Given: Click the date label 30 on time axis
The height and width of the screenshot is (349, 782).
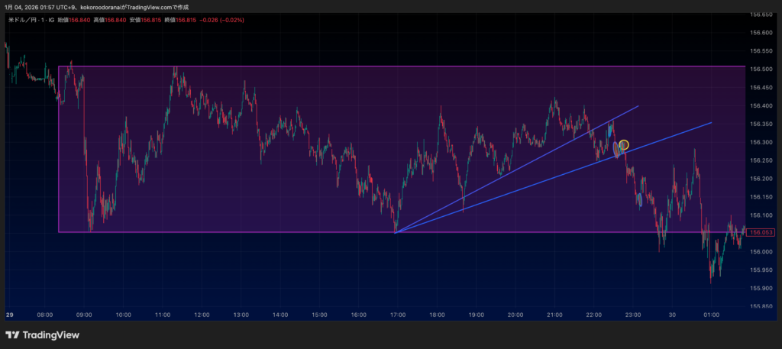Looking at the screenshot, I should click(672, 315).
